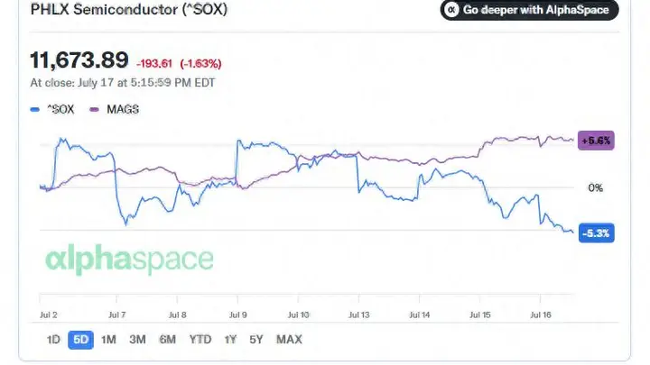Click the -5.3% SOX value badge
The width and height of the screenshot is (650, 365).
click(x=596, y=233)
